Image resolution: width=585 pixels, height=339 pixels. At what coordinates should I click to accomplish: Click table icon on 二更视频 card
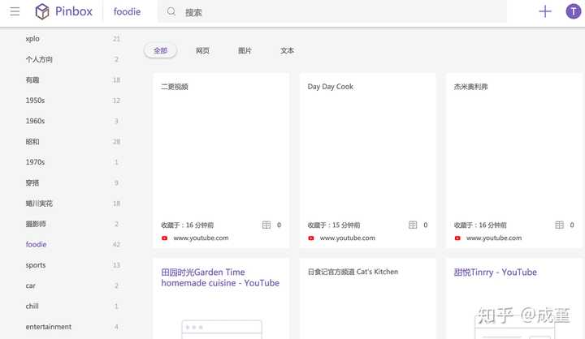tap(266, 225)
